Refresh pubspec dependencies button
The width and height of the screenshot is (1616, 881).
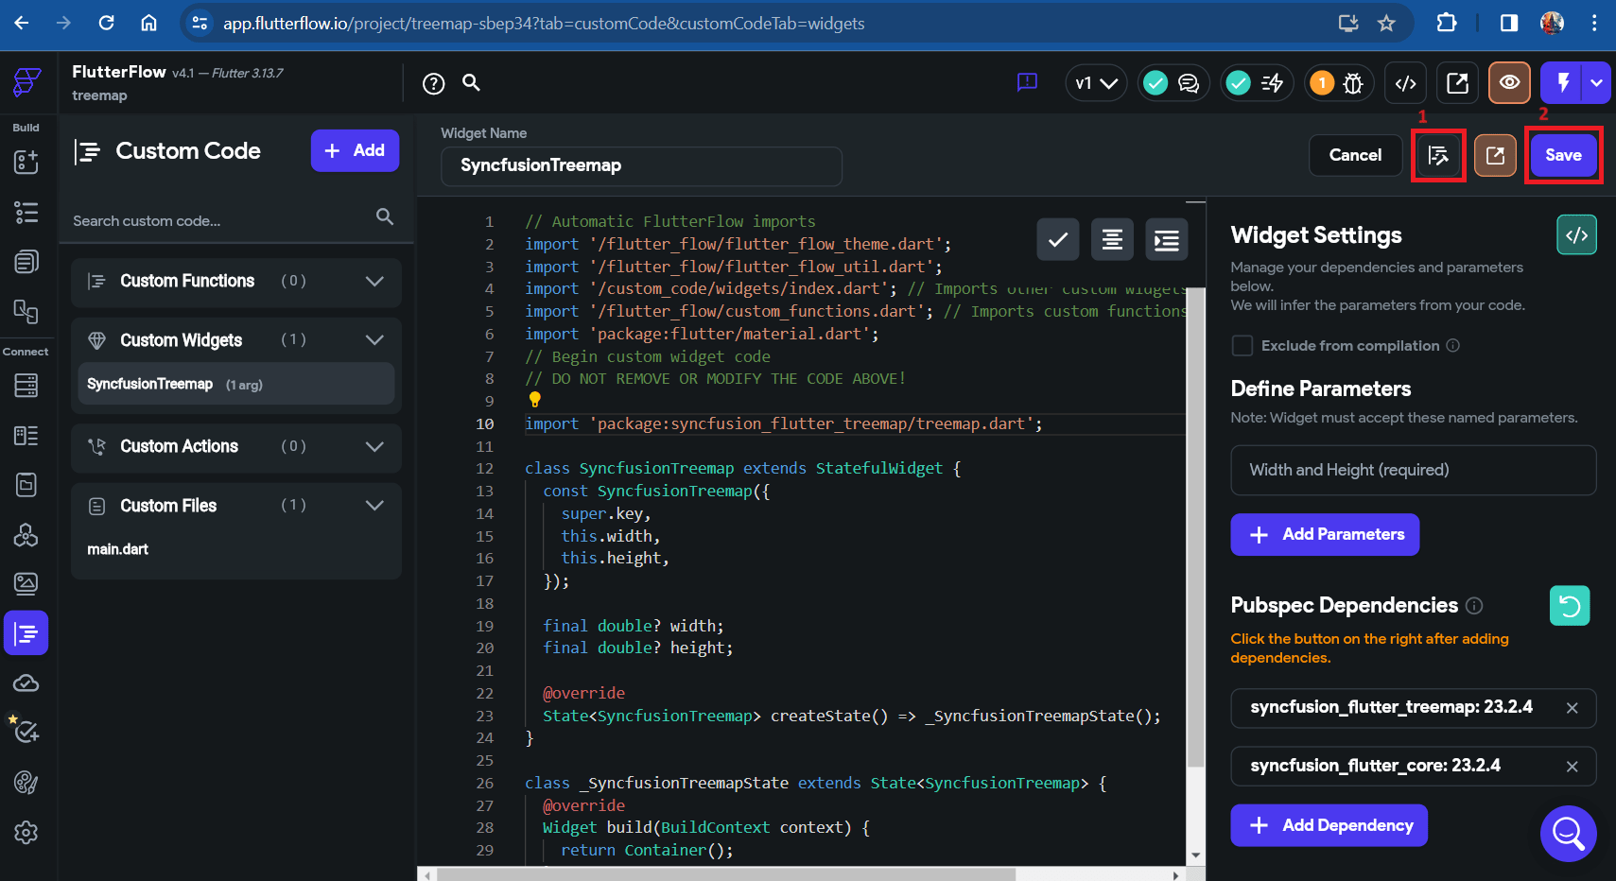1570,606
